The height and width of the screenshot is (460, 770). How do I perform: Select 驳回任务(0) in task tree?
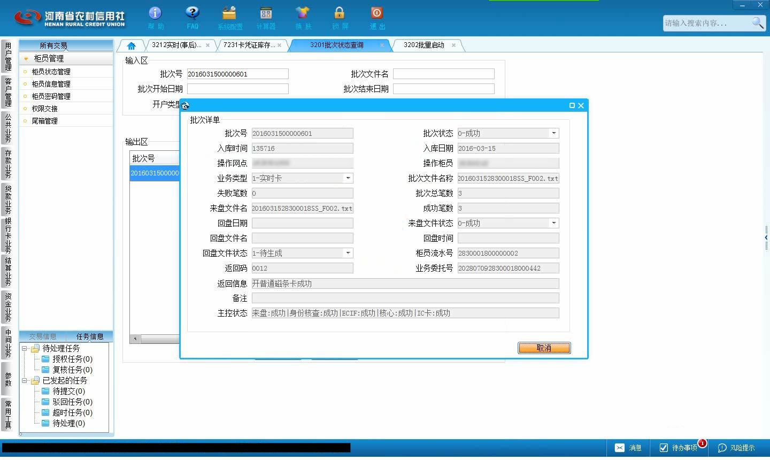click(x=72, y=402)
